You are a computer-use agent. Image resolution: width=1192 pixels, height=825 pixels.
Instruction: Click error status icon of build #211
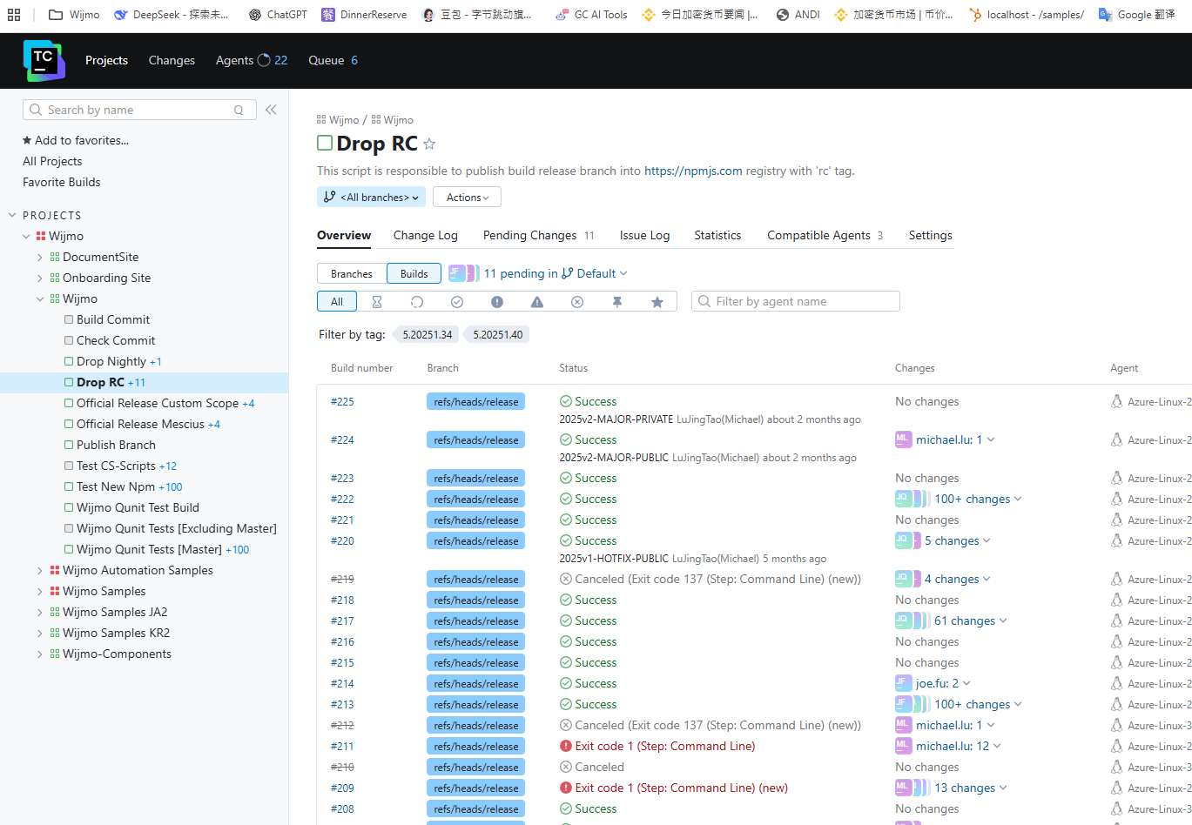point(566,746)
